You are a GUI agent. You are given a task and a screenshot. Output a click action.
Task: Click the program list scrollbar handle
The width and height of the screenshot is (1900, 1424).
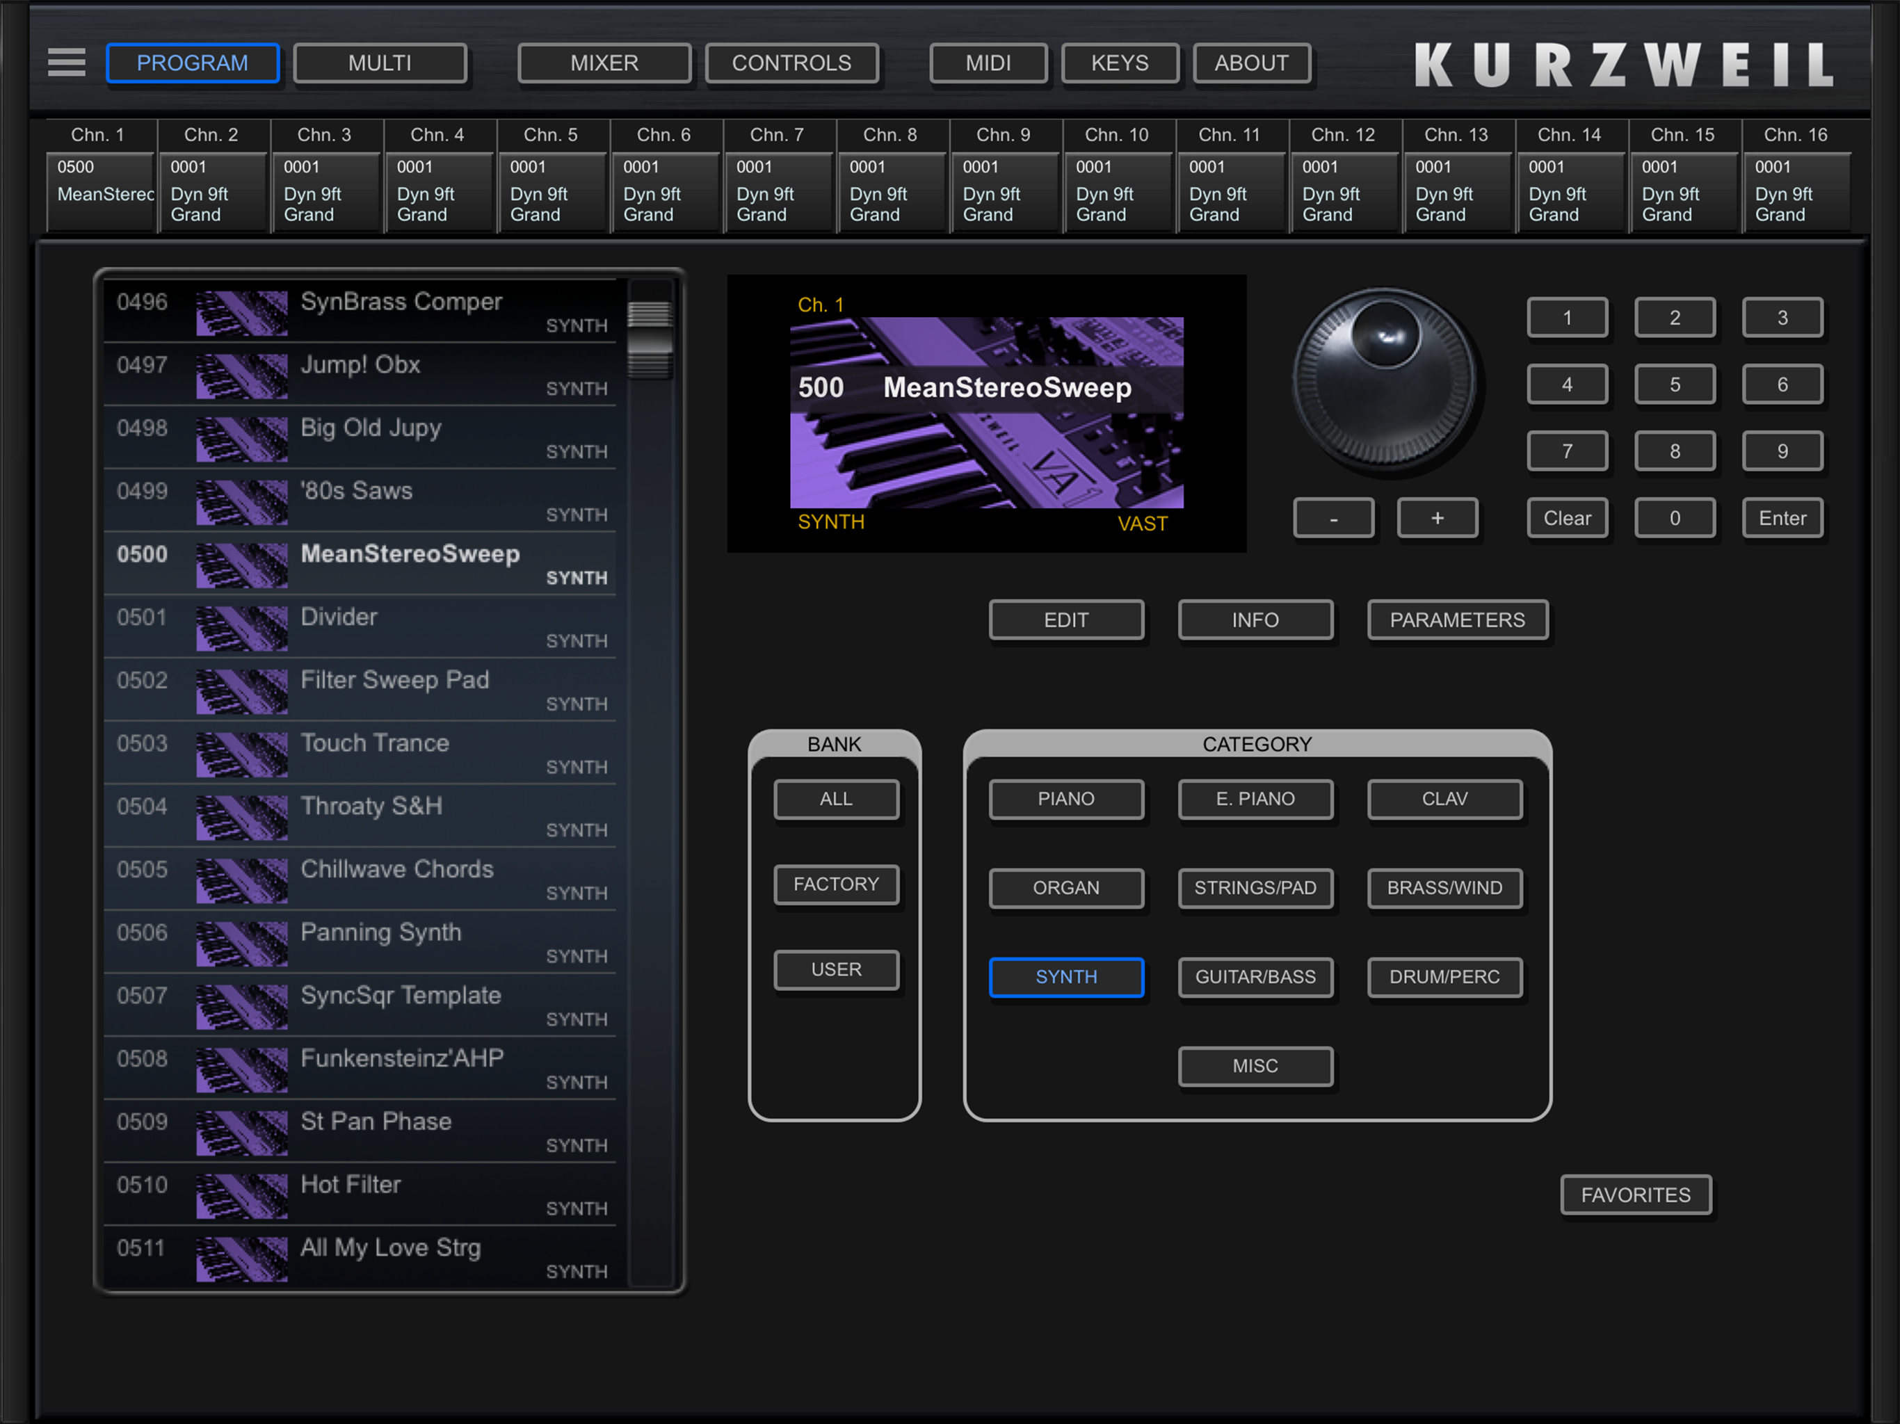650,340
